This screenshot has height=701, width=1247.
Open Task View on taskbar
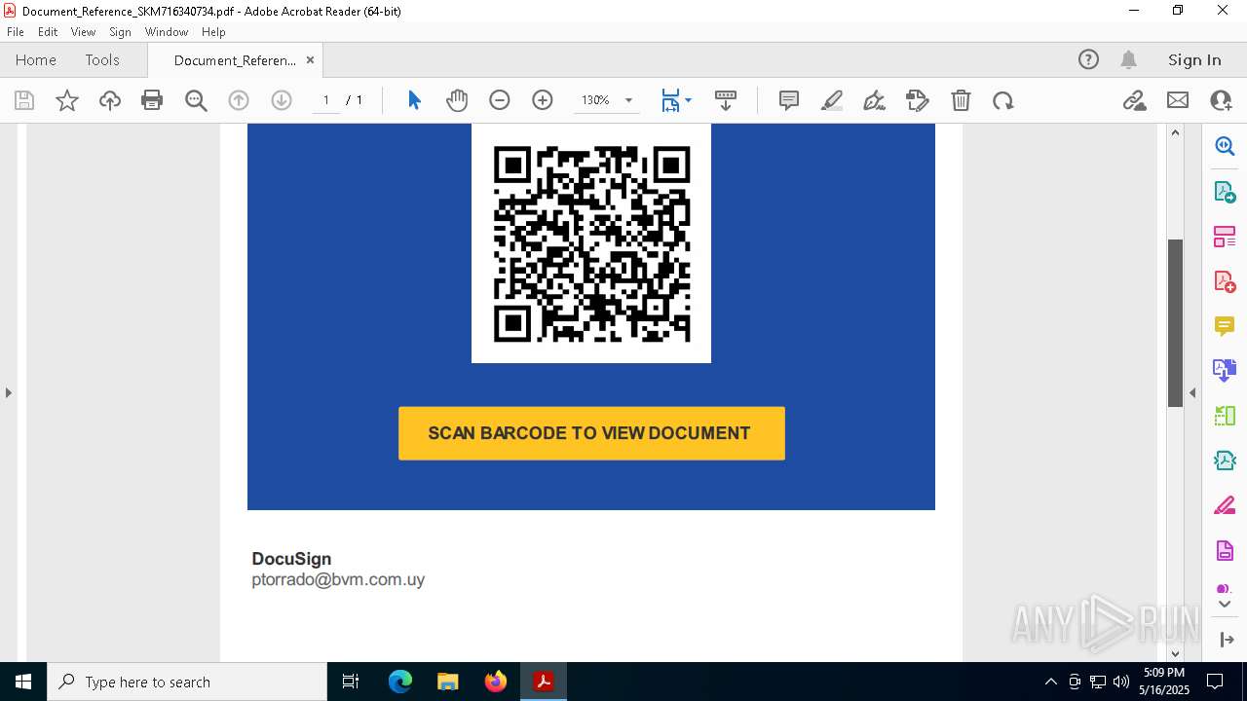tap(351, 682)
